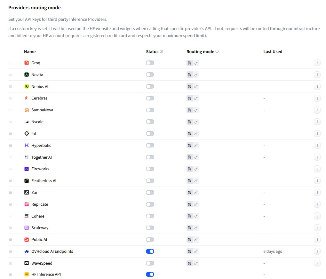Choose the key icon for Cerebras

tap(196, 98)
